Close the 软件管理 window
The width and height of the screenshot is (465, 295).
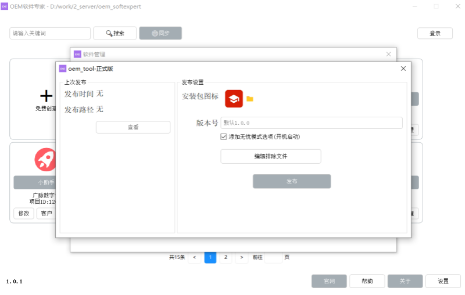(x=389, y=54)
